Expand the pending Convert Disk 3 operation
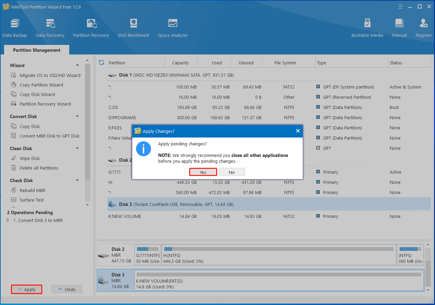The height and width of the screenshot is (305, 435). click(x=8, y=220)
